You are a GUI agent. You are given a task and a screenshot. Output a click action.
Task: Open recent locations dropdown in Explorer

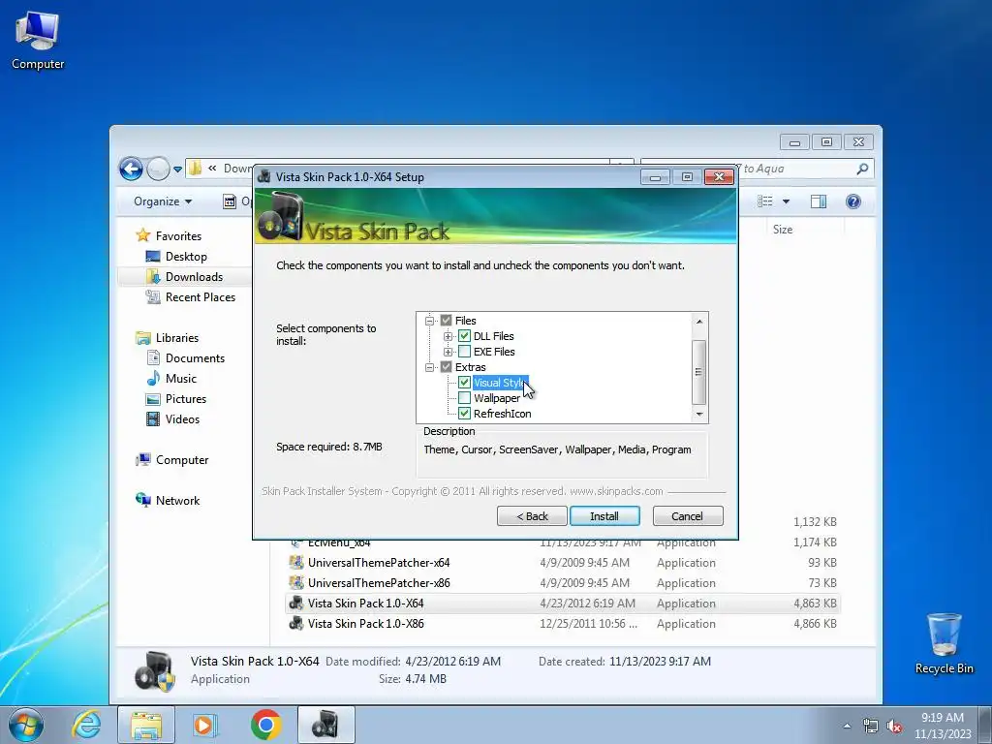pos(178,170)
